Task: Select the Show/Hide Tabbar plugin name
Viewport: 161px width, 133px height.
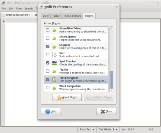Action: (71, 28)
